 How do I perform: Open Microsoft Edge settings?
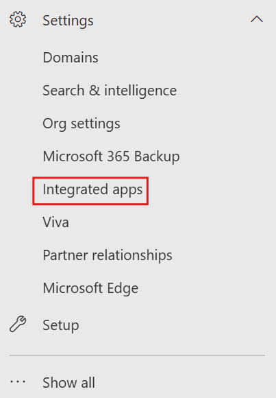(x=90, y=288)
